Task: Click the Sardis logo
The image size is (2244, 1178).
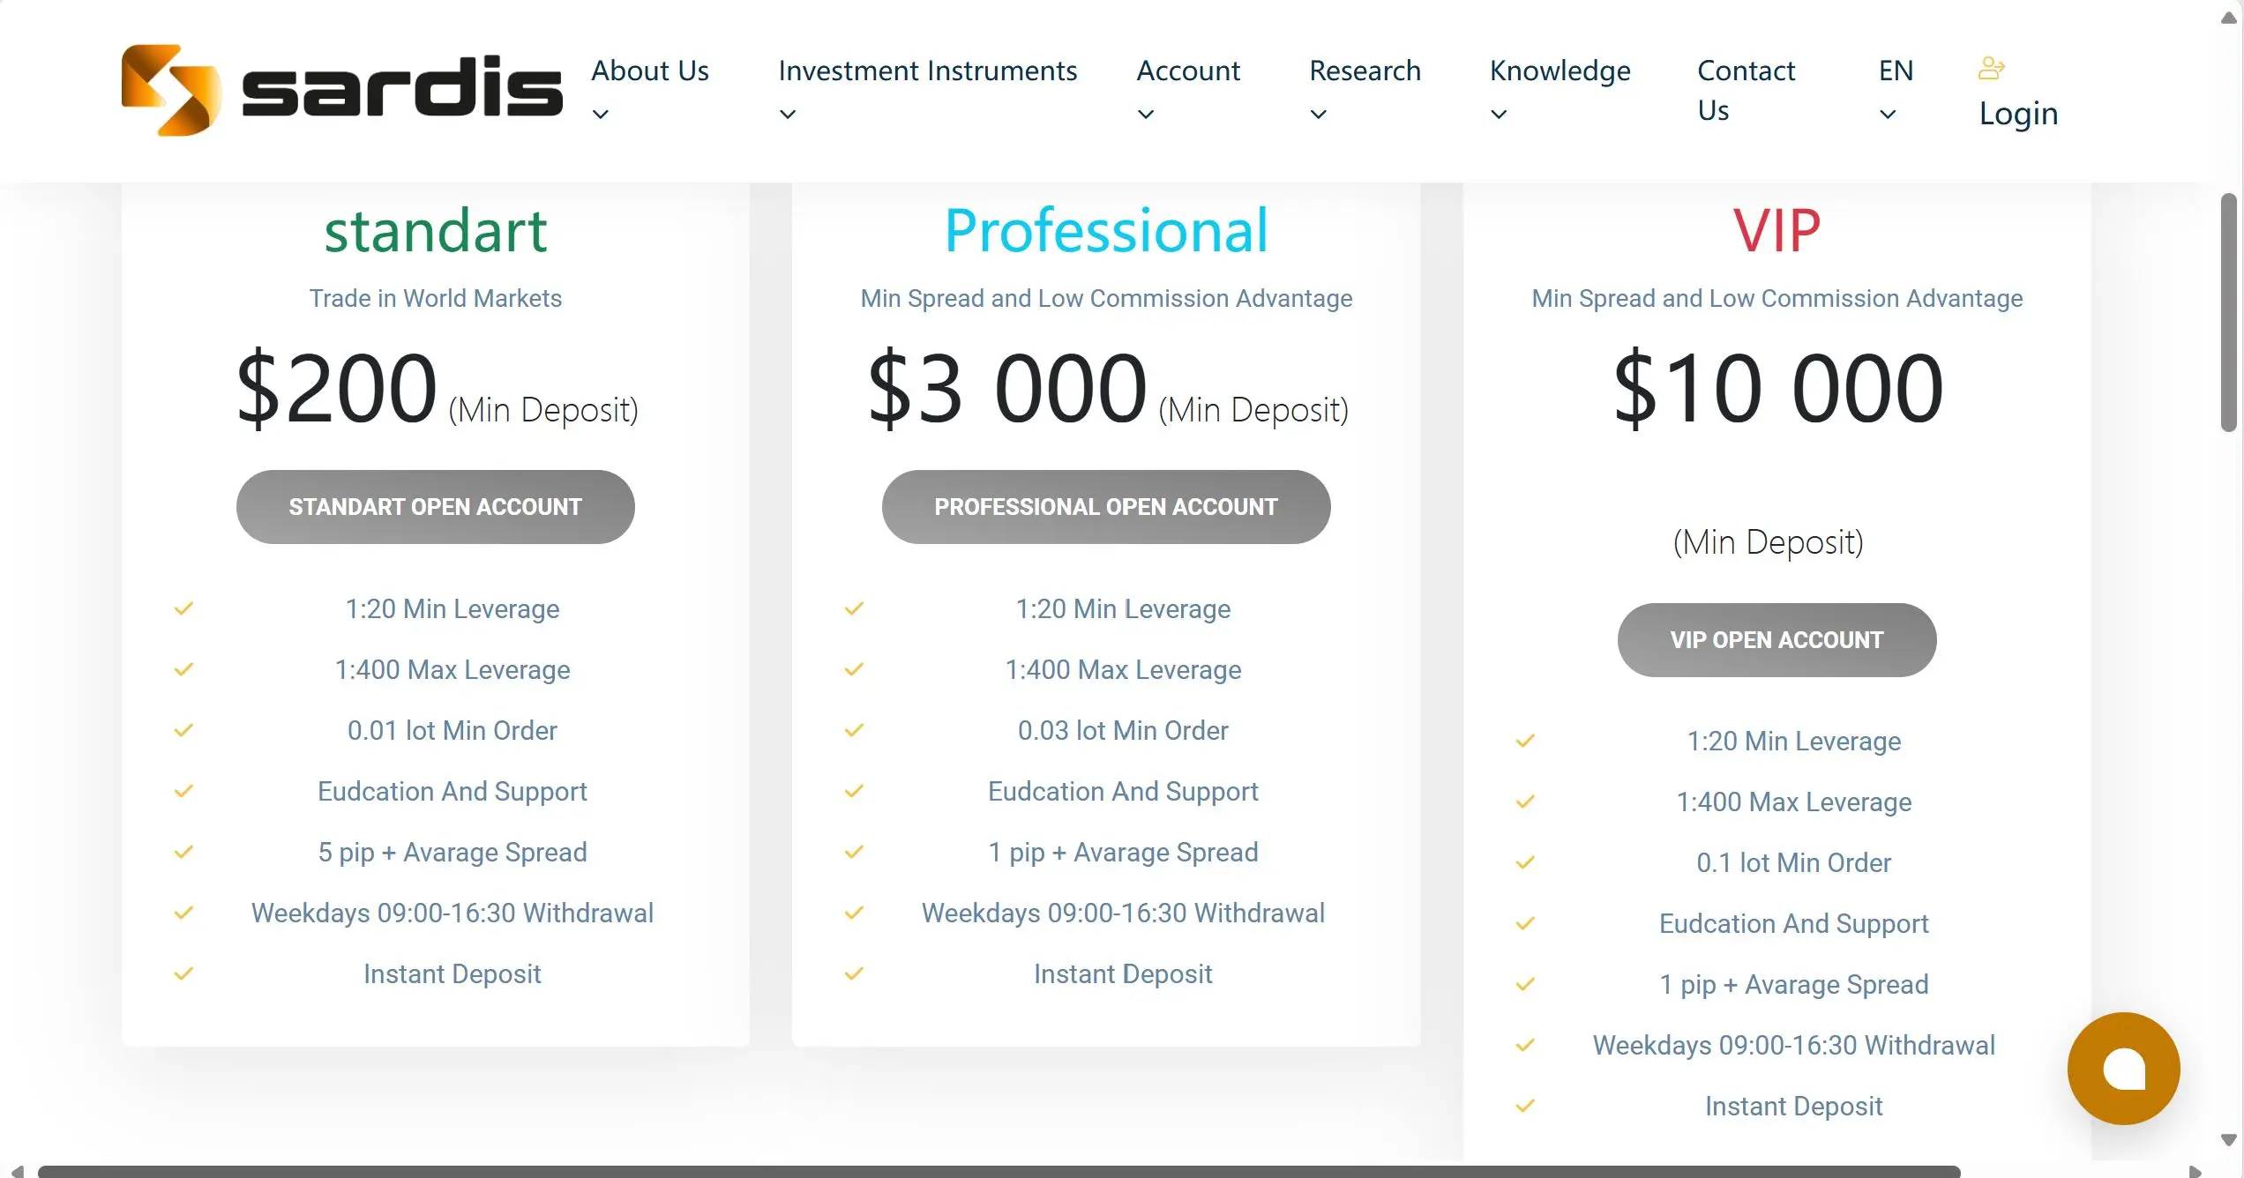Action: coord(342,90)
